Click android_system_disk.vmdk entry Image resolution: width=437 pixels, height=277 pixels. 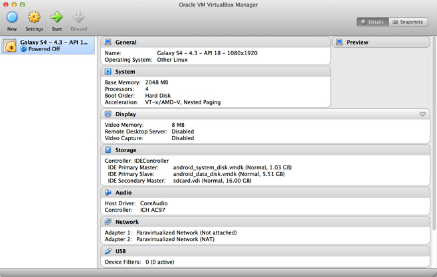coord(232,167)
